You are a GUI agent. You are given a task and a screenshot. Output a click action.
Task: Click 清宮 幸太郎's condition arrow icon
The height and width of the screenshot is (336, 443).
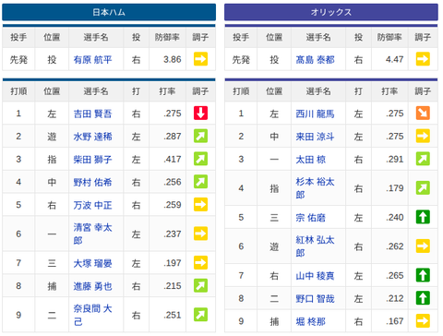tap(200, 234)
